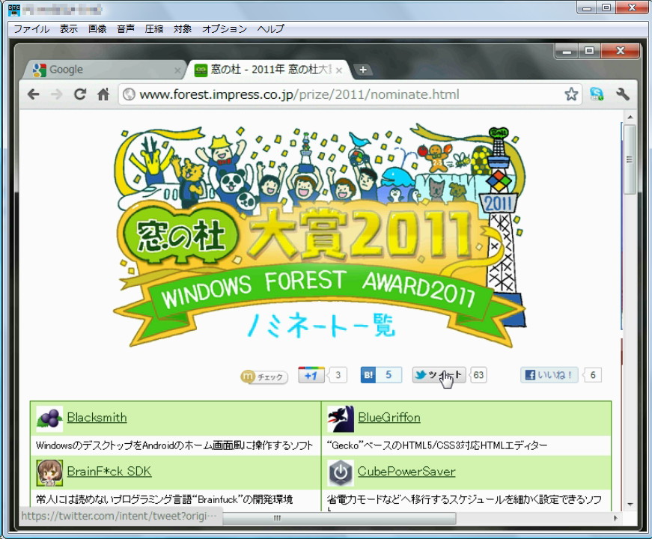This screenshot has width=652, height=539.
Task: Reload the page with the refresh icon
Action: [80, 94]
